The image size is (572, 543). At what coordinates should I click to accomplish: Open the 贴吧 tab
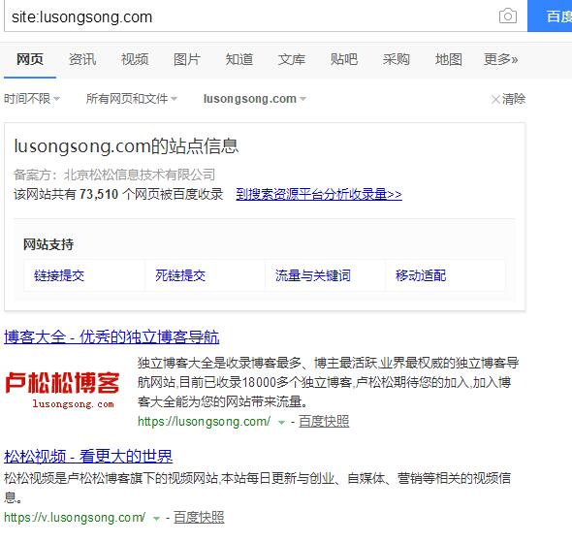click(x=344, y=59)
